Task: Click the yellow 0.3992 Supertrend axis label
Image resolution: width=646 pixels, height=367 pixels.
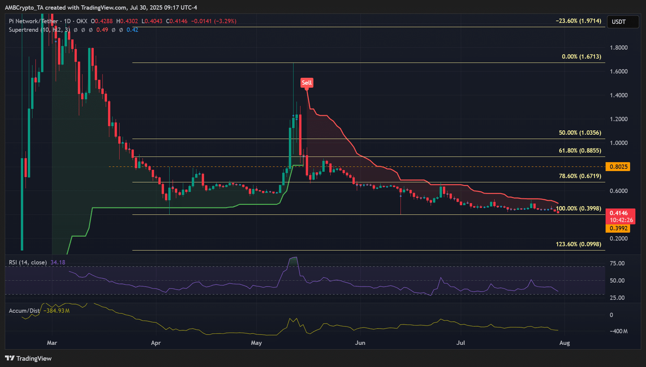Action: tap(618, 228)
